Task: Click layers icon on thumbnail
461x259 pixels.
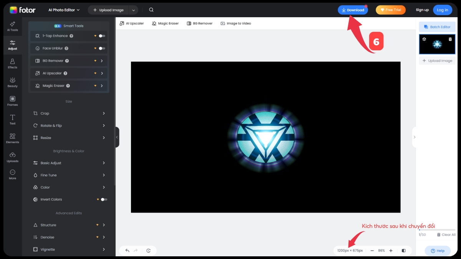Action: (424, 39)
